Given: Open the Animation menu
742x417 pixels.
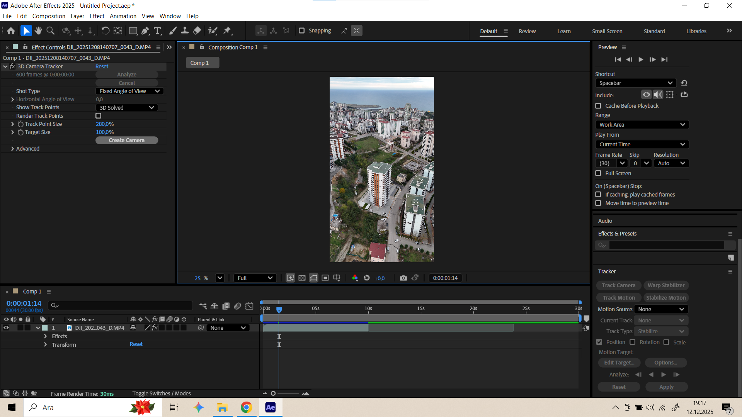Looking at the screenshot, I should tap(123, 16).
